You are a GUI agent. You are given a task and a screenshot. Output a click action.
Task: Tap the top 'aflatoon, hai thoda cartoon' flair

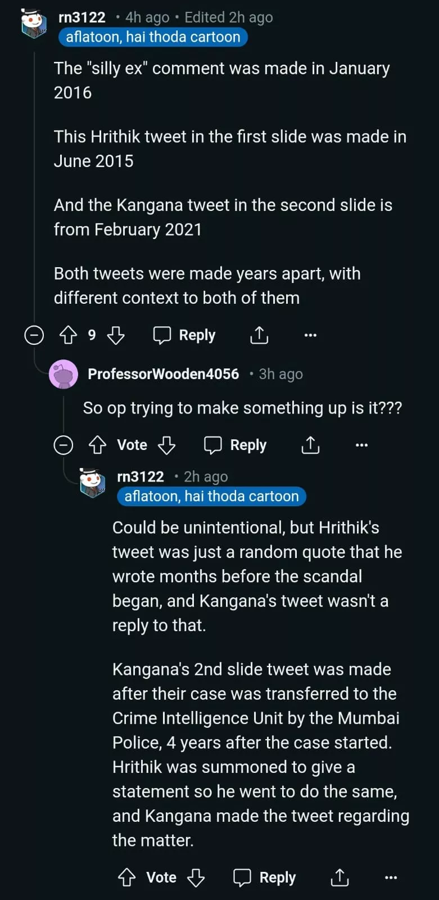click(153, 37)
